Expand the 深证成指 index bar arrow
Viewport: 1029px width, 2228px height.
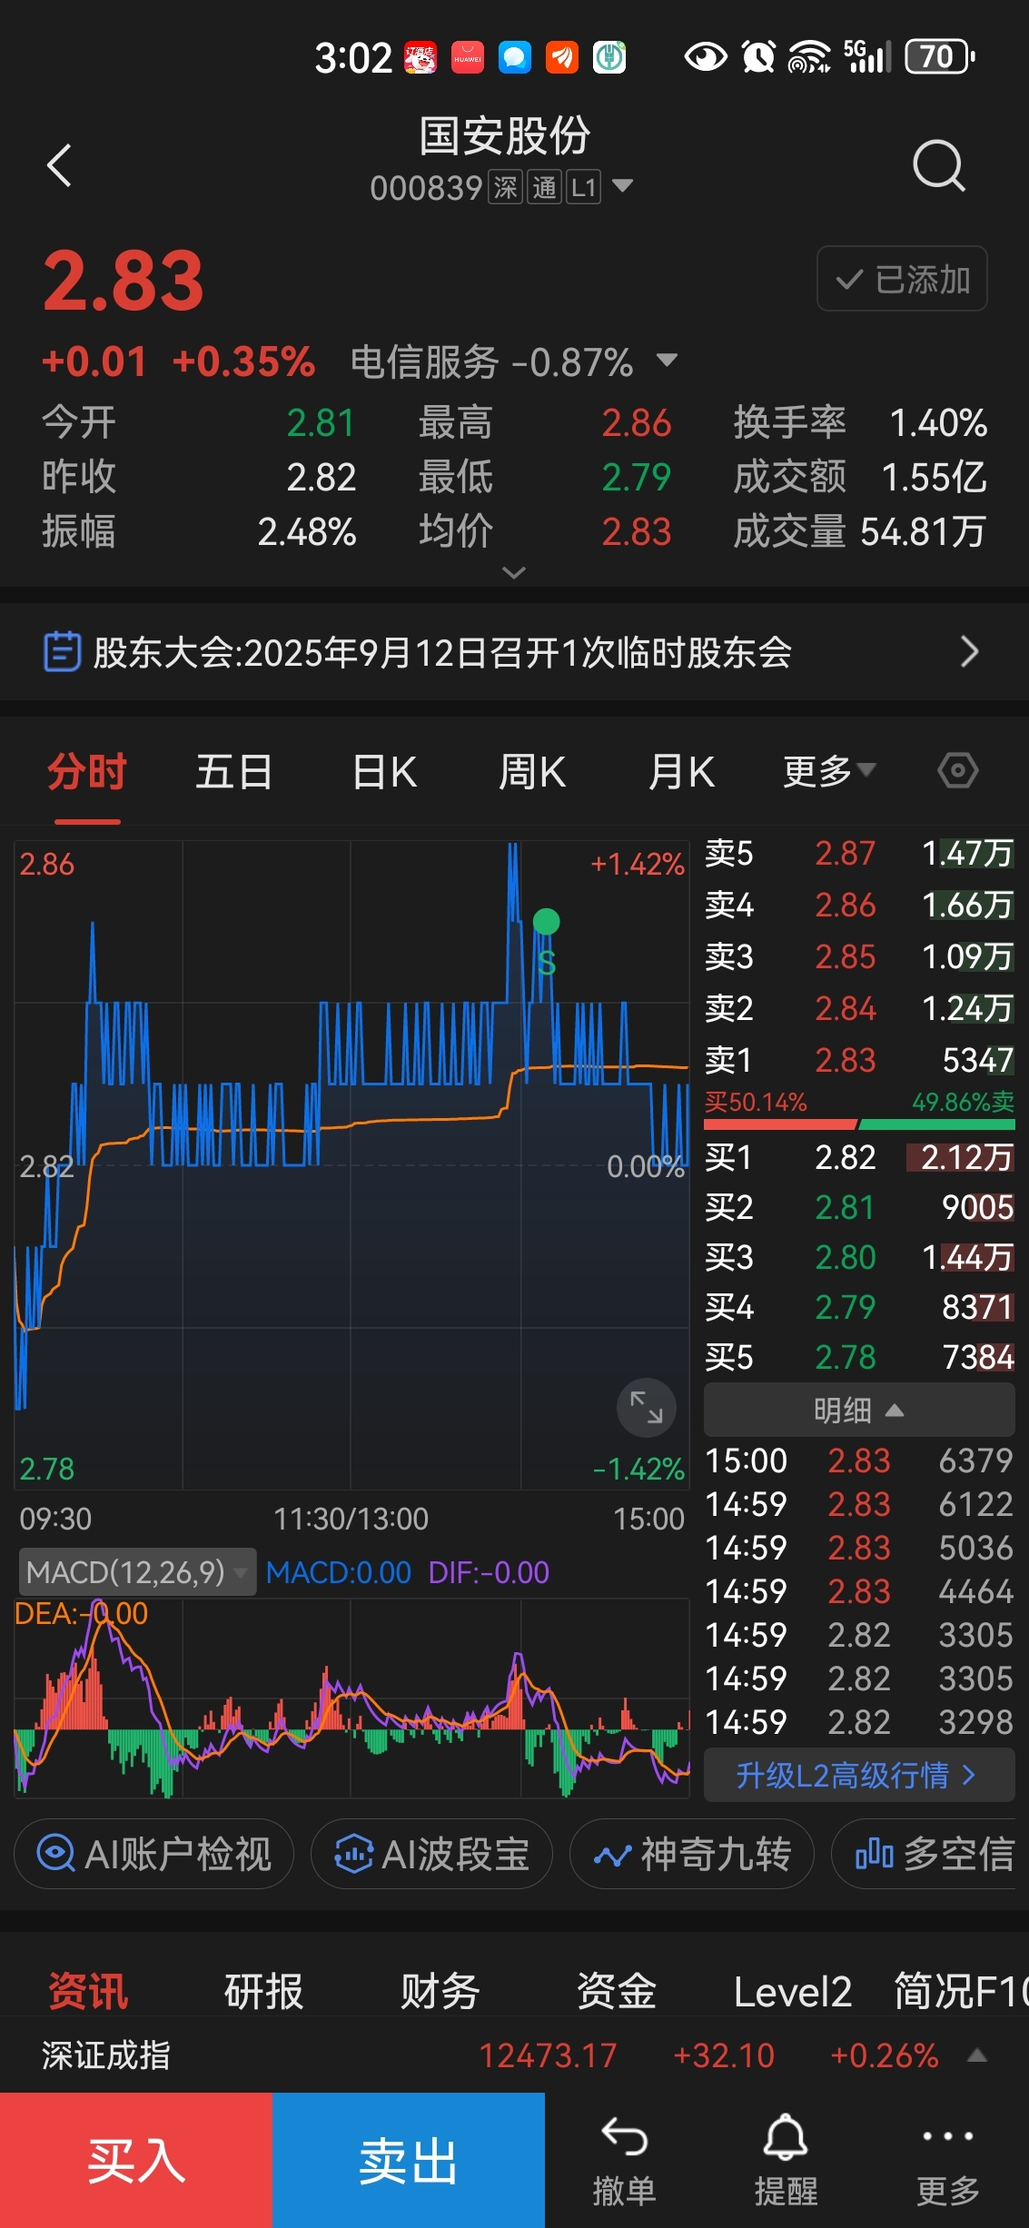(x=977, y=2055)
